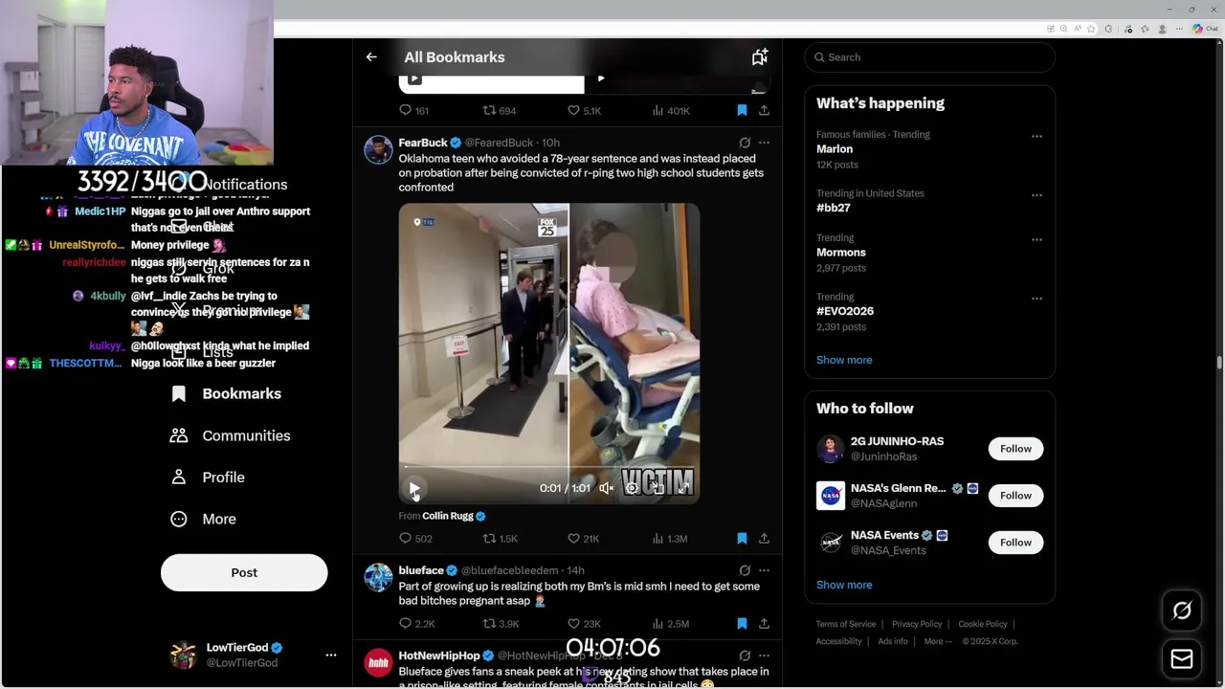Share the 401K views post
This screenshot has height=689, width=1225.
pyautogui.click(x=764, y=111)
